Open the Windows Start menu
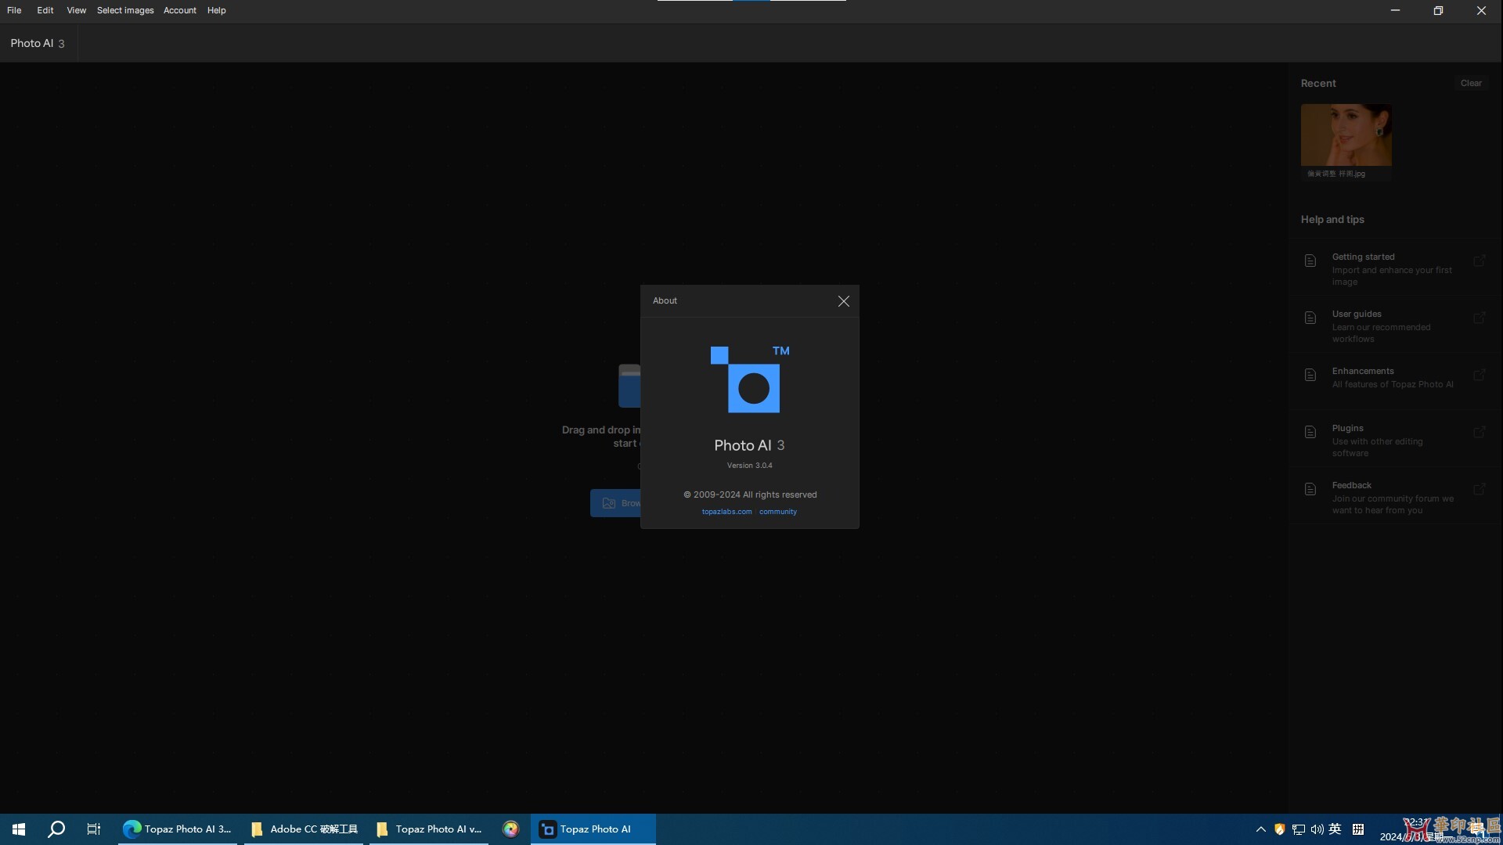This screenshot has width=1503, height=845. tap(19, 829)
